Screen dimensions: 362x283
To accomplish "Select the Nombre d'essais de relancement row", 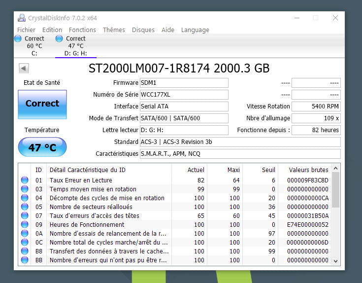I will click(175, 233).
